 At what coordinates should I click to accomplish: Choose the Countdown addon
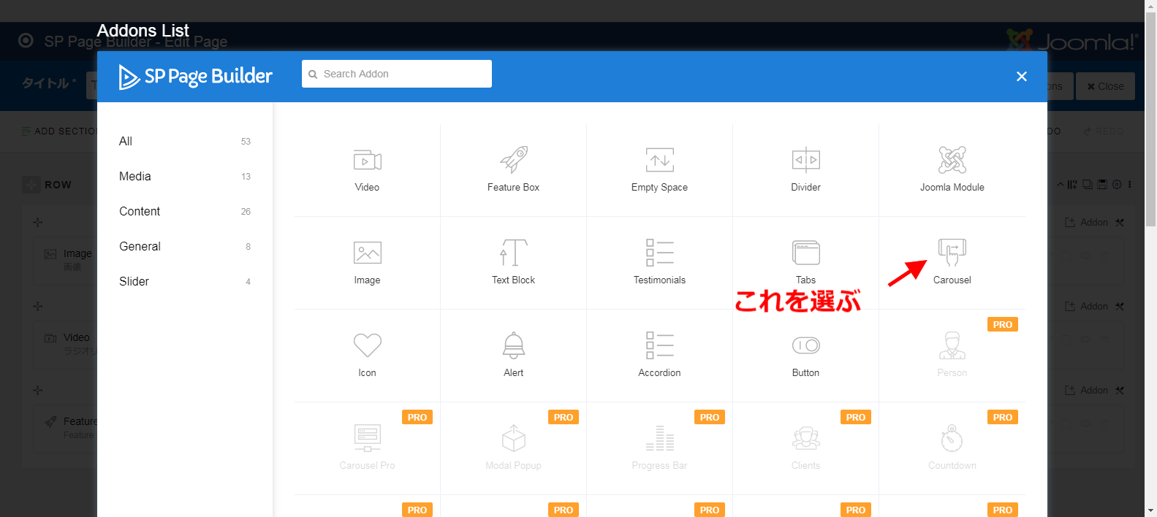point(952,448)
